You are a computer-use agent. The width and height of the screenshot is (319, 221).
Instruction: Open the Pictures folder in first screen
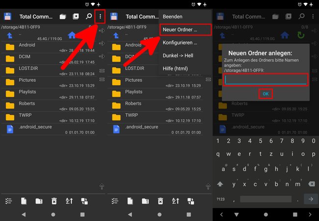coord(49,82)
